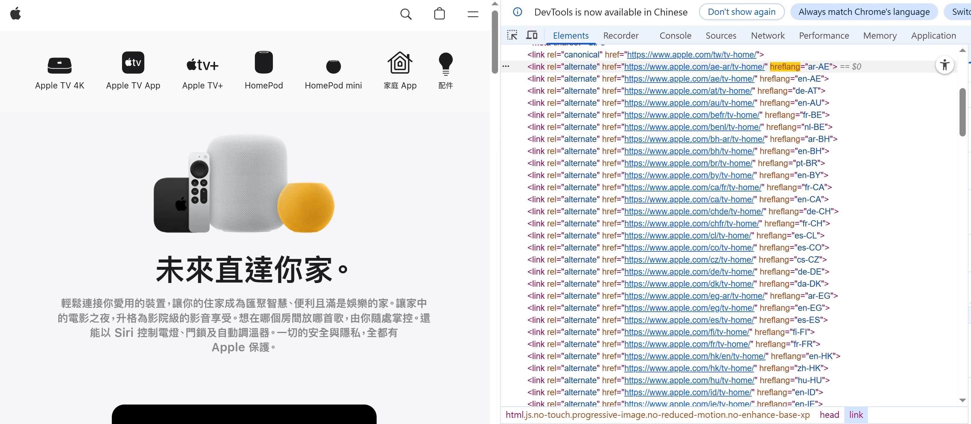Select the HomePod mini icon
The width and height of the screenshot is (971, 424).
(x=333, y=67)
